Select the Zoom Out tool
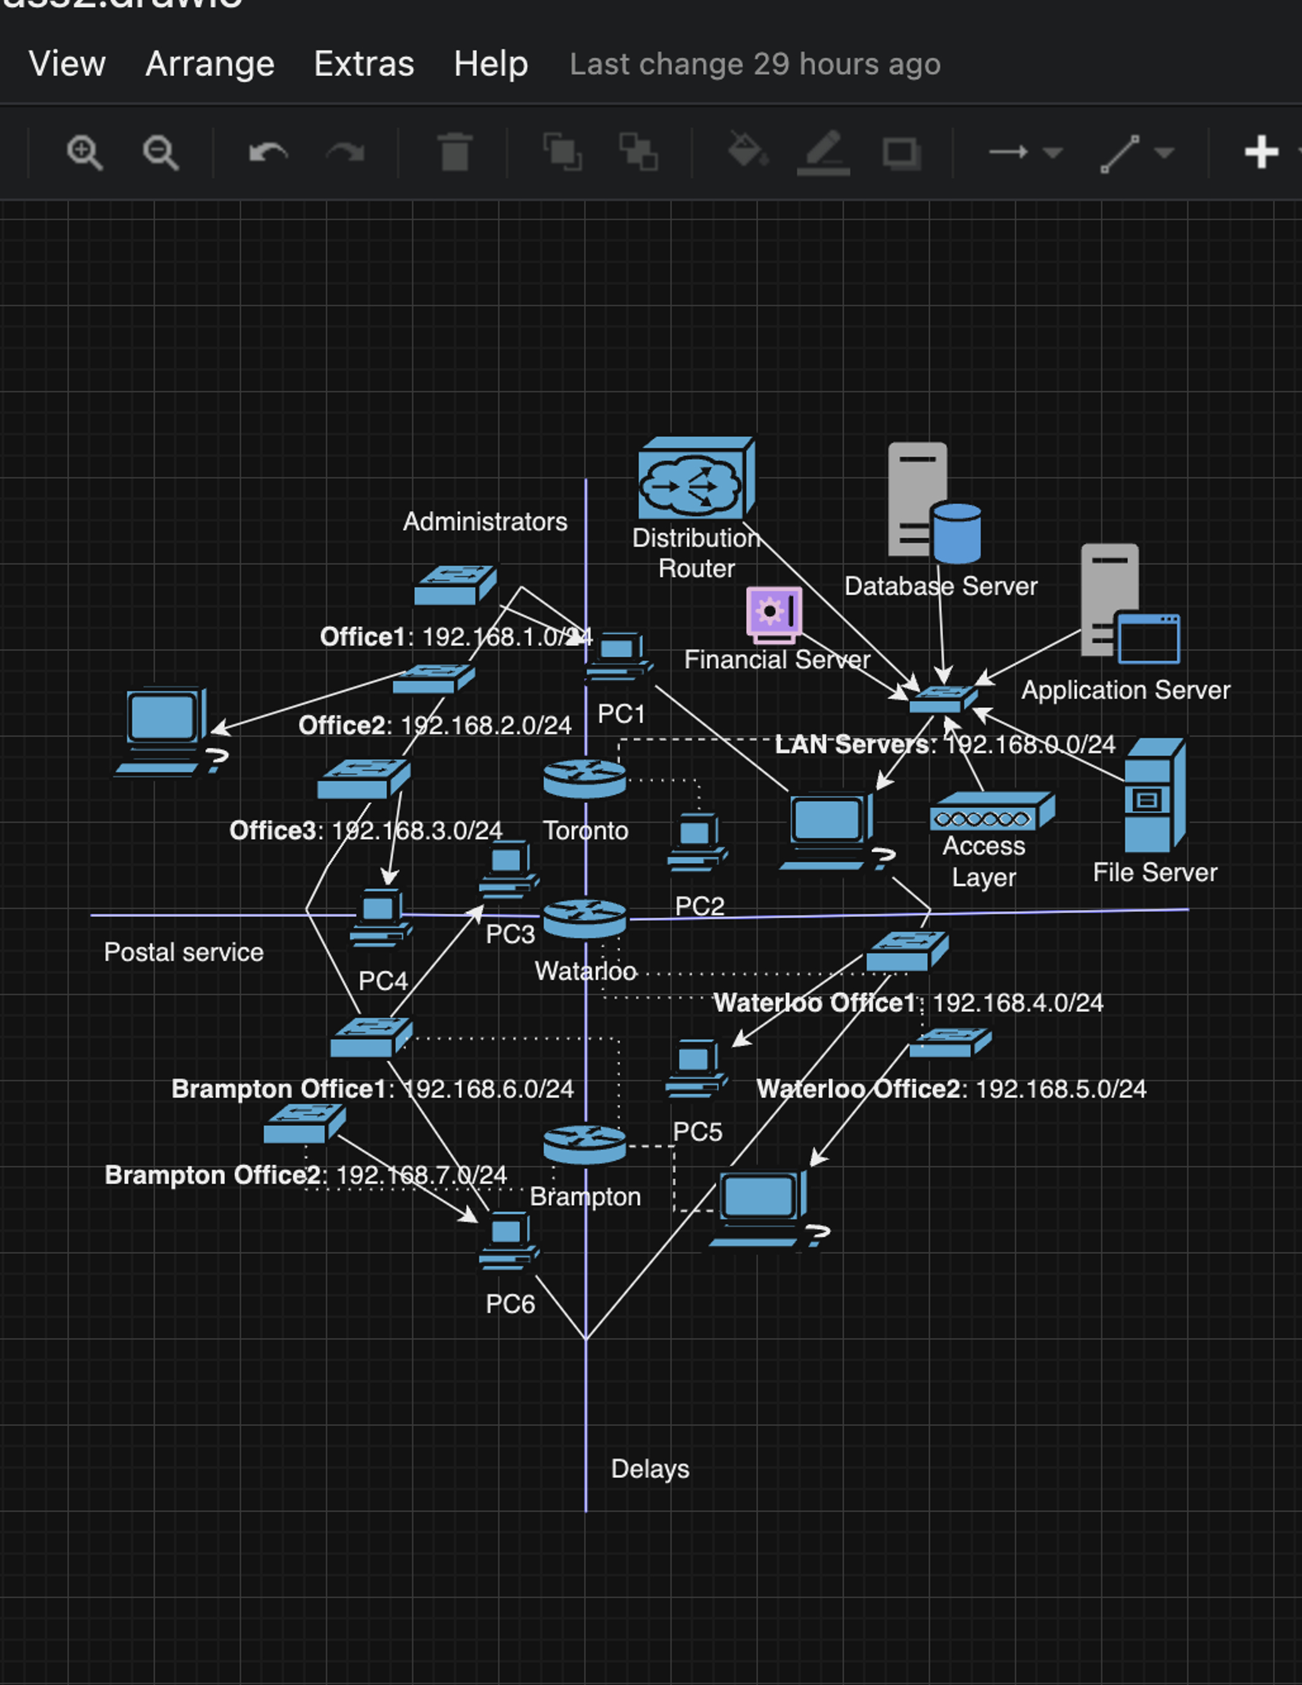Viewport: 1302px width, 1685px height. click(x=160, y=151)
